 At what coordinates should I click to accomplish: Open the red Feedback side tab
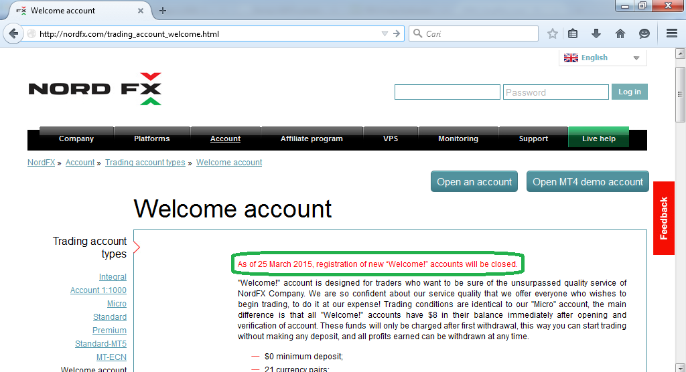pos(664,218)
